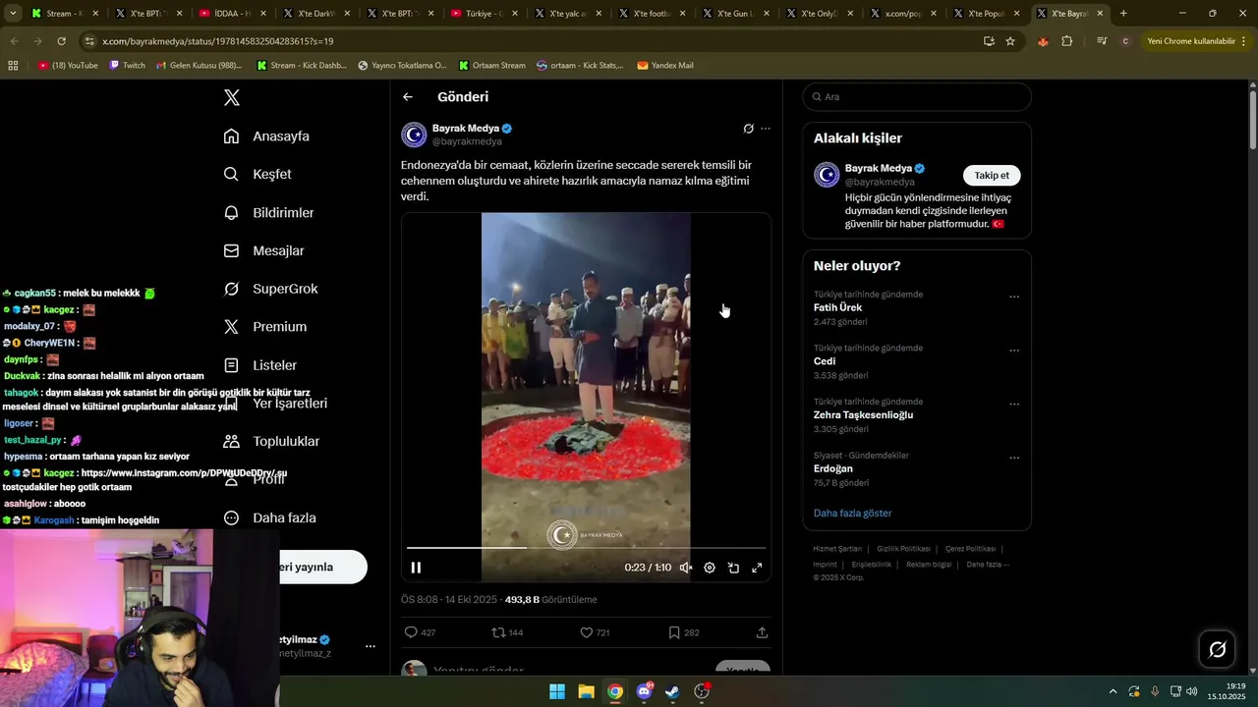Toggle picture-in-picture for the video
The width and height of the screenshot is (1258, 707).
(x=733, y=568)
